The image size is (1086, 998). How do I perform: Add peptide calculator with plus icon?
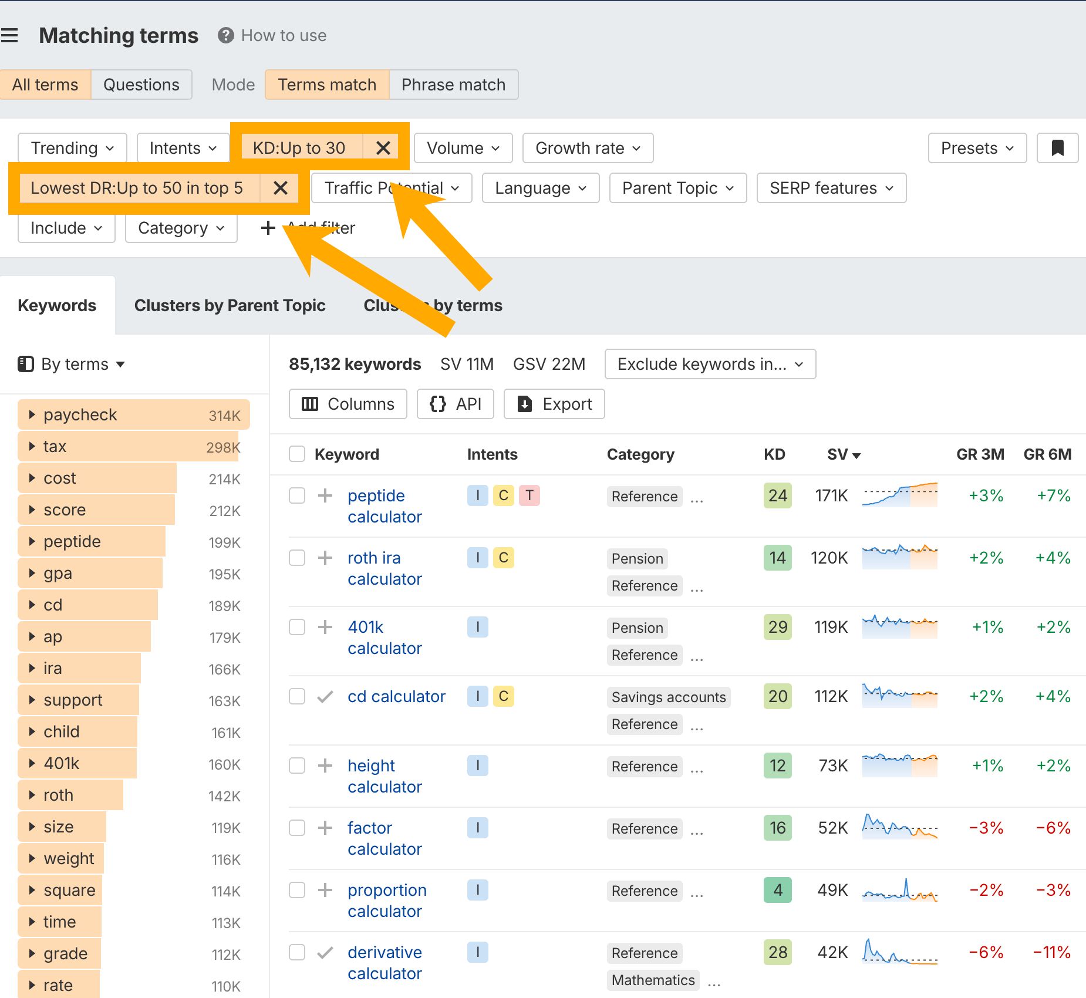click(x=325, y=495)
